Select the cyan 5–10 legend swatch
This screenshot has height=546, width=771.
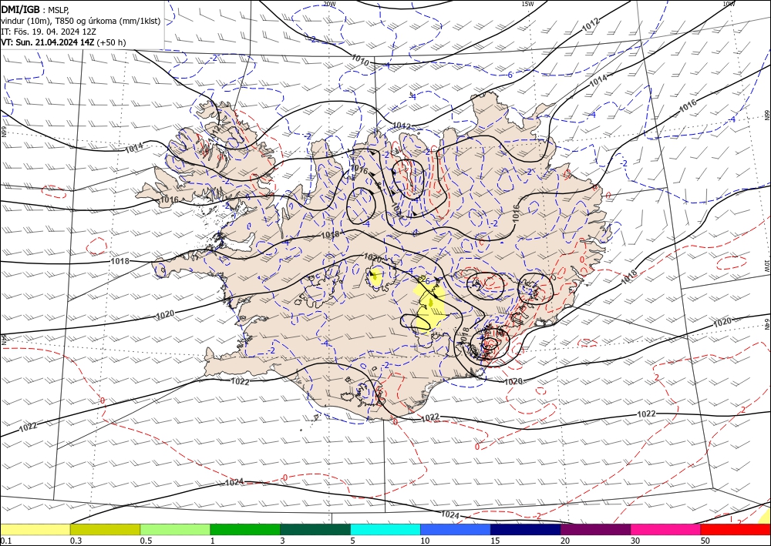pyautogui.click(x=385, y=529)
